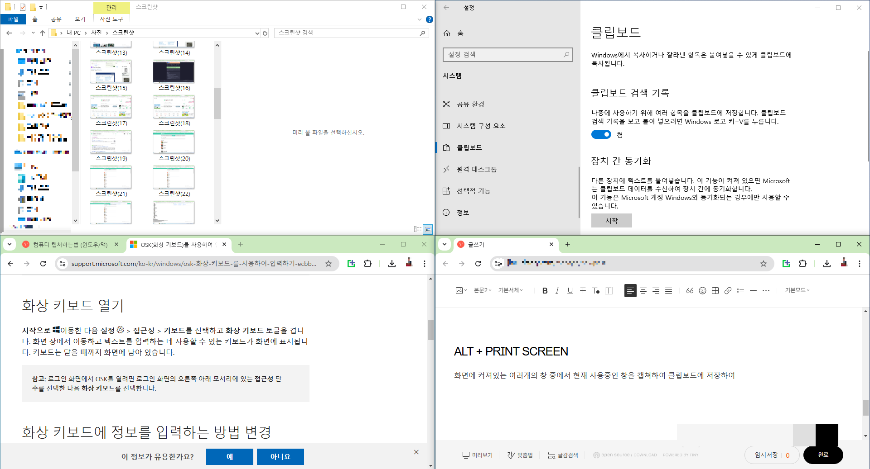Insert a blockquote in the editor

click(690, 290)
